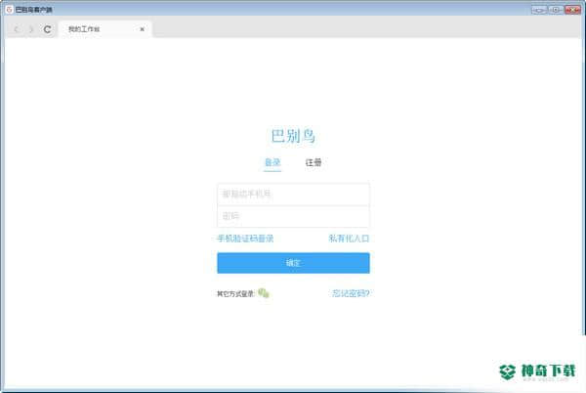Close the 巴别鸟 client window
Viewport: 586px width, 393px height.
pyautogui.click(x=572, y=10)
